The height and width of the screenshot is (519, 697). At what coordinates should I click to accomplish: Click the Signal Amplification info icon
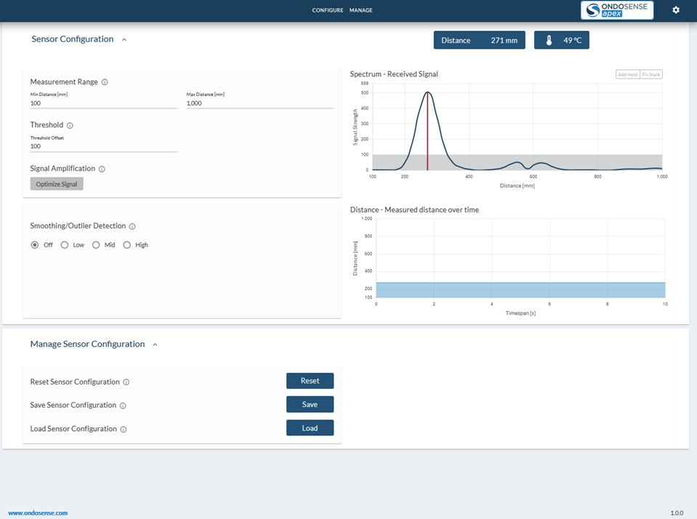tap(102, 169)
